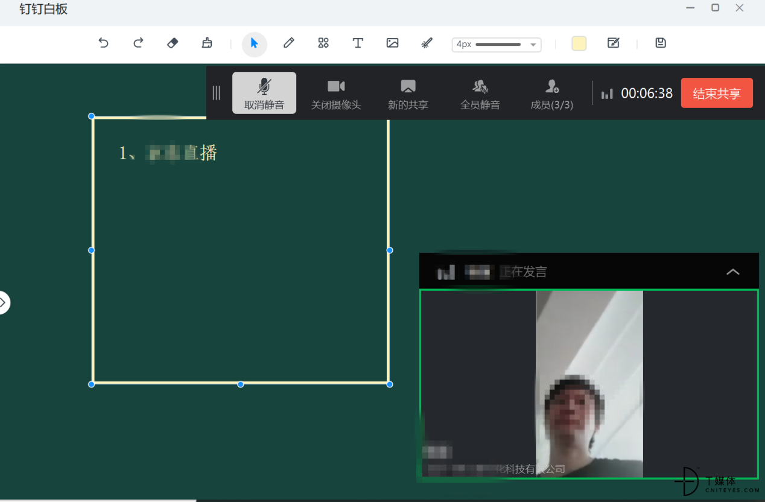The width and height of the screenshot is (765, 502).
Task: Click the bottom middle handle of the rectangle
Action: tap(241, 384)
